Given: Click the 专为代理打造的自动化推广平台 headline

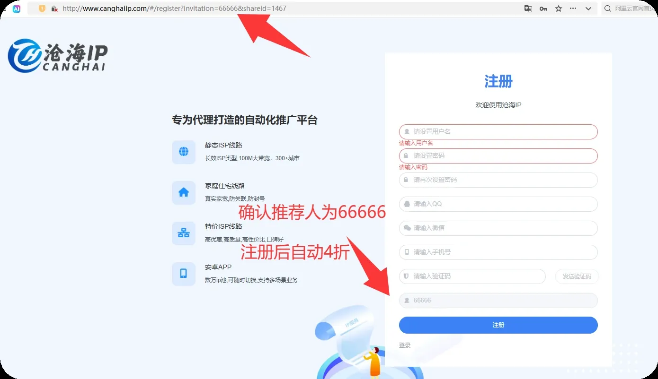Looking at the screenshot, I should 245,120.
